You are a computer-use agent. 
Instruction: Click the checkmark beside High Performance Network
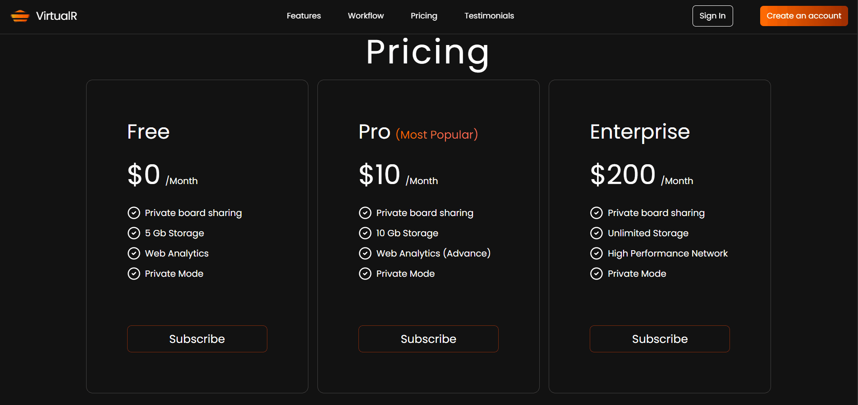click(596, 253)
